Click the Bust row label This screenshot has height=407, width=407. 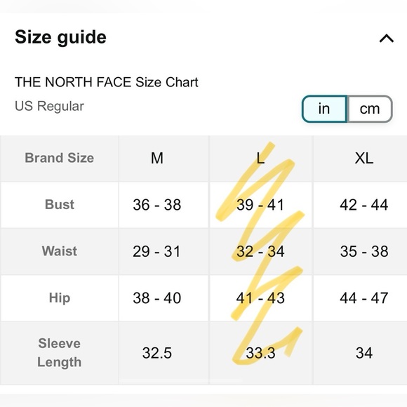pyautogui.click(x=60, y=204)
